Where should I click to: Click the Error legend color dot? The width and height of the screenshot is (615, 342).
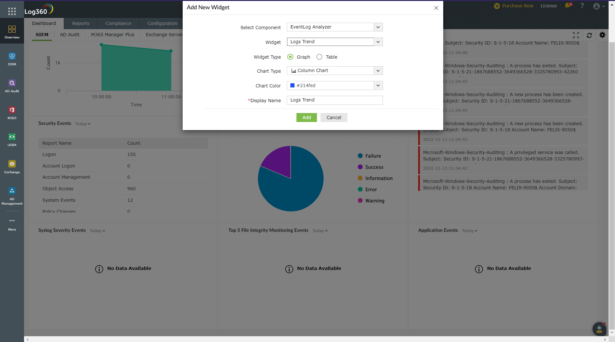click(360, 190)
